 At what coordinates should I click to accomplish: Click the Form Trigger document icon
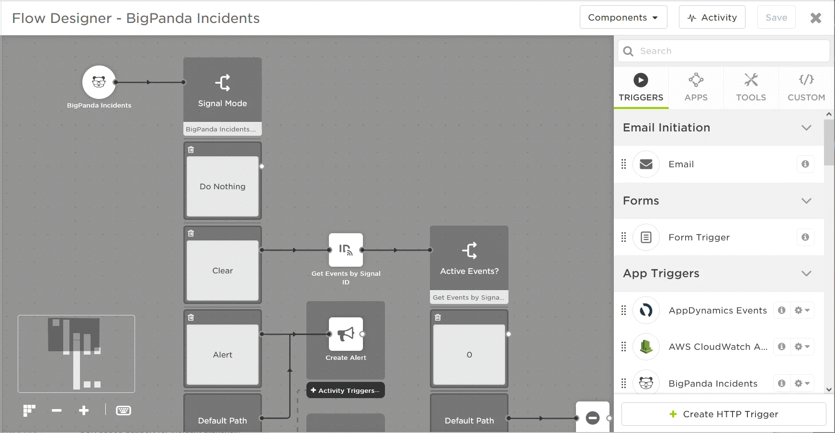[646, 237]
